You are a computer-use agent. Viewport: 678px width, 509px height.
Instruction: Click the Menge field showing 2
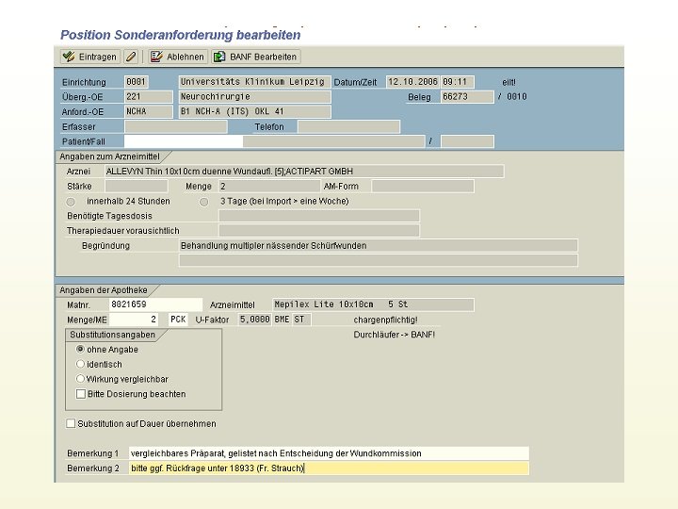pos(269,186)
